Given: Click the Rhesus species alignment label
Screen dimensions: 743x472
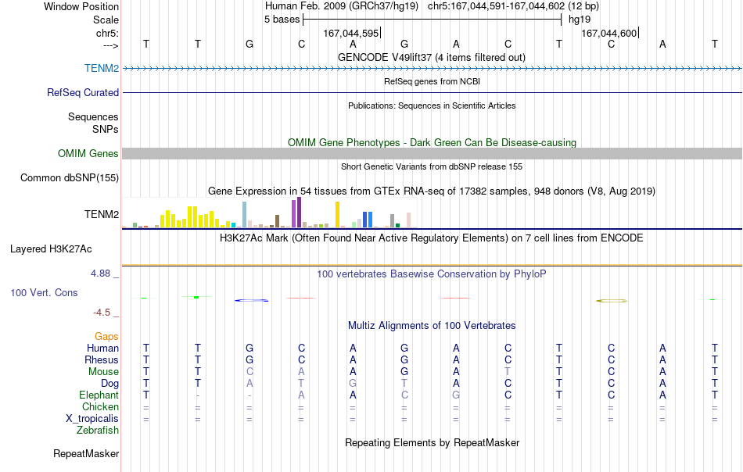Looking at the screenshot, I should coord(102,359).
